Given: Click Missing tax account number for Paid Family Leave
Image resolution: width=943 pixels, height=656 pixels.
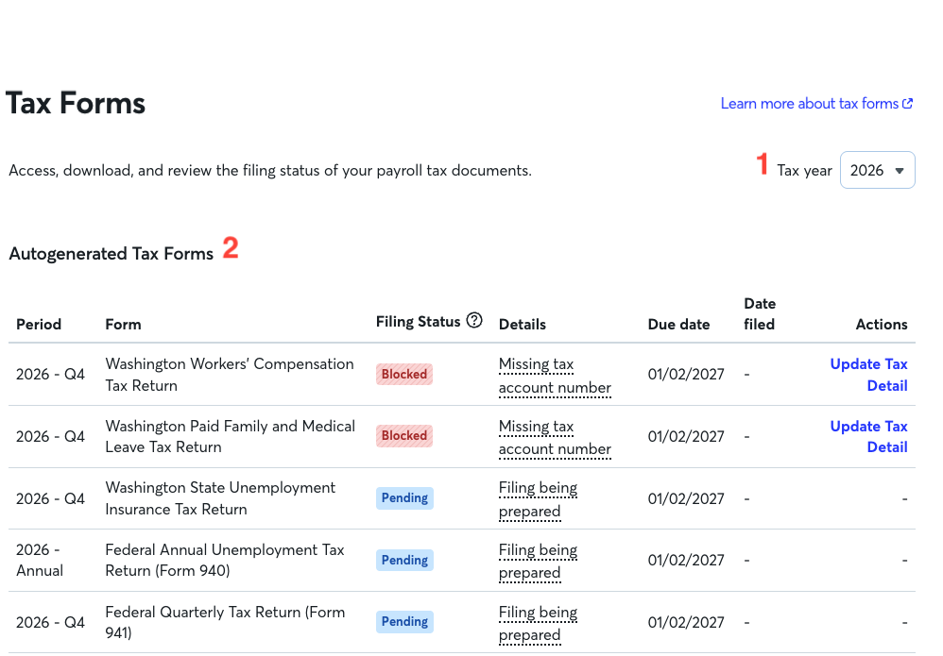Looking at the screenshot, I should click(555, 438).
